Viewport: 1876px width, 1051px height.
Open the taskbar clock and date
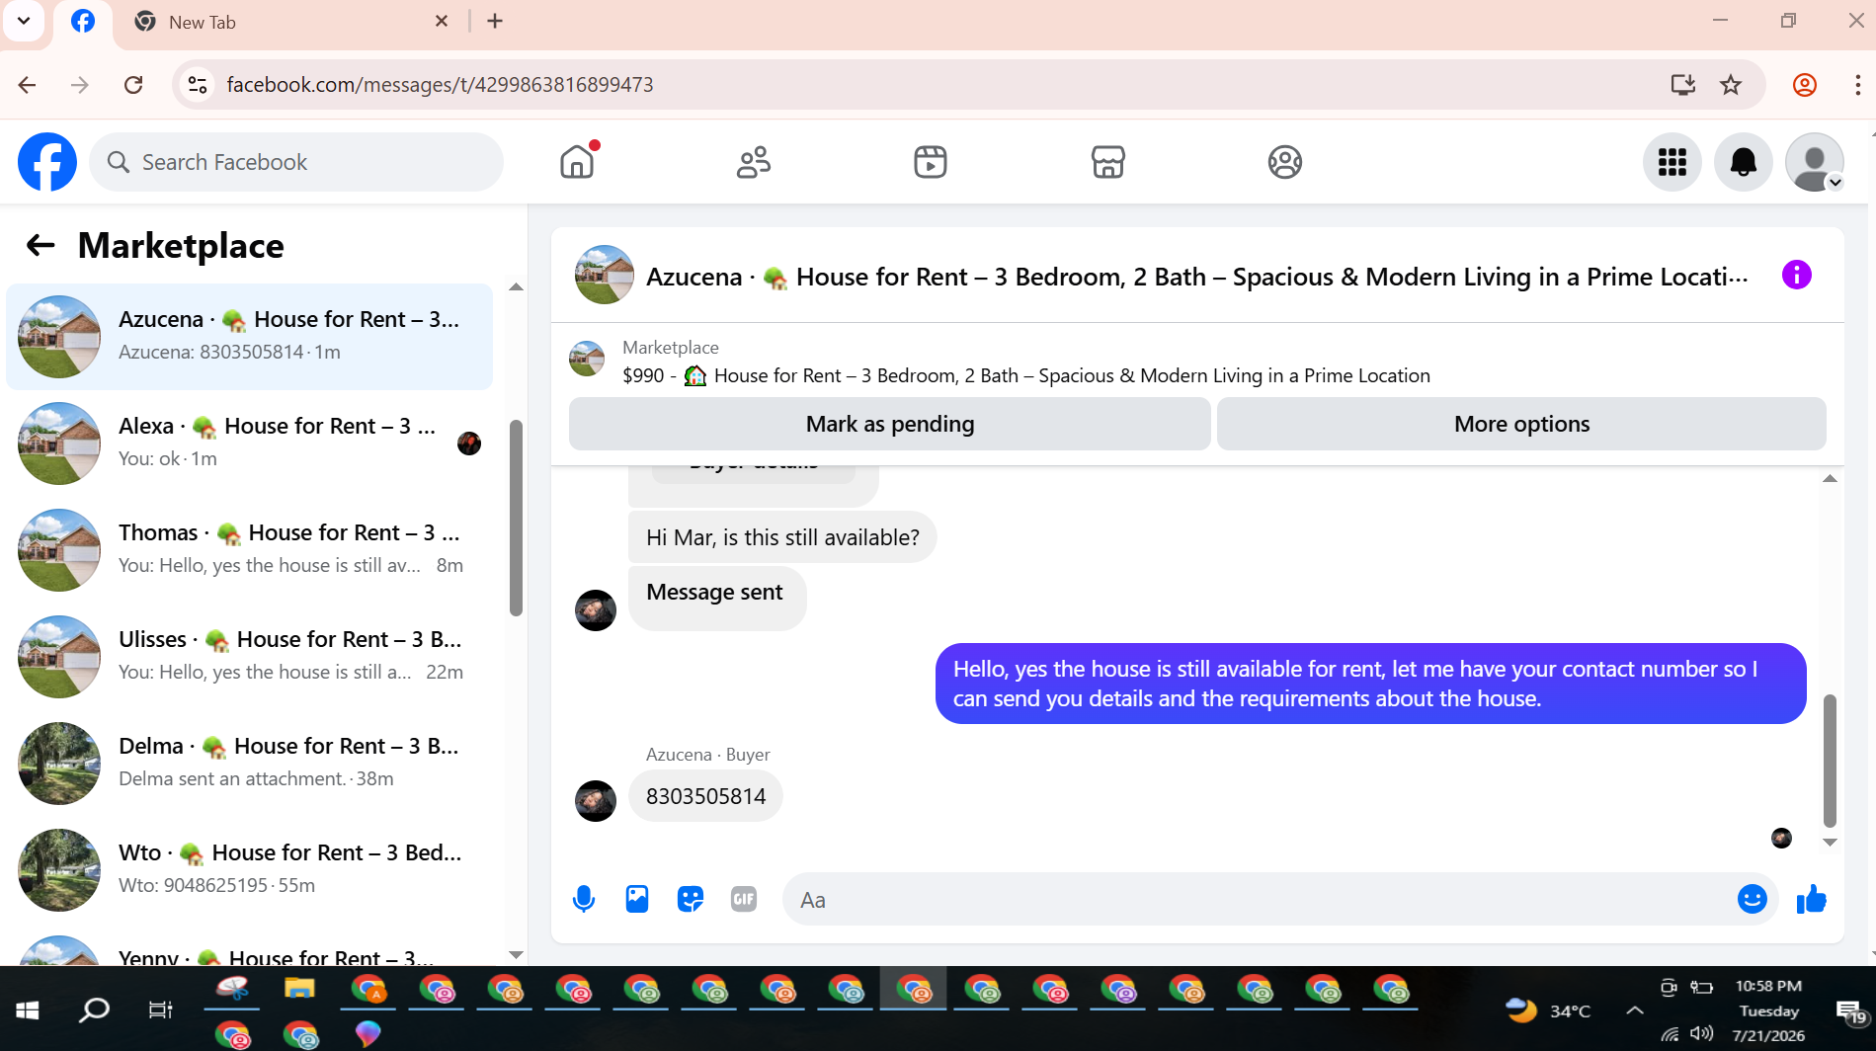[x=1768, y=1010]
